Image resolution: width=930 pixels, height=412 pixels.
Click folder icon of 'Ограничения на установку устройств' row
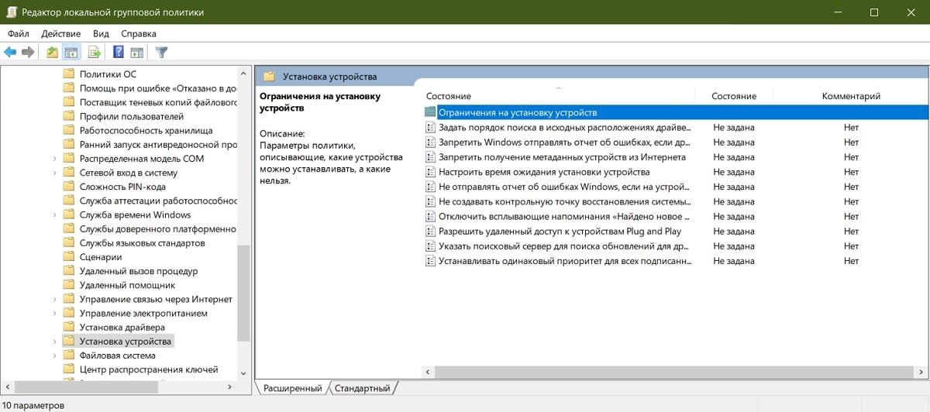click(x=430, y=112)
